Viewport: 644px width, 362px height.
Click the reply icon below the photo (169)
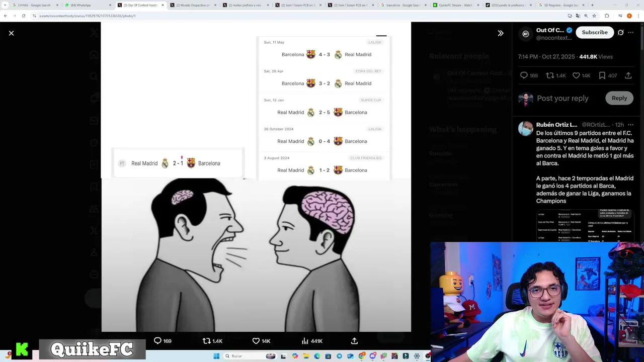[x=157, y=341]
